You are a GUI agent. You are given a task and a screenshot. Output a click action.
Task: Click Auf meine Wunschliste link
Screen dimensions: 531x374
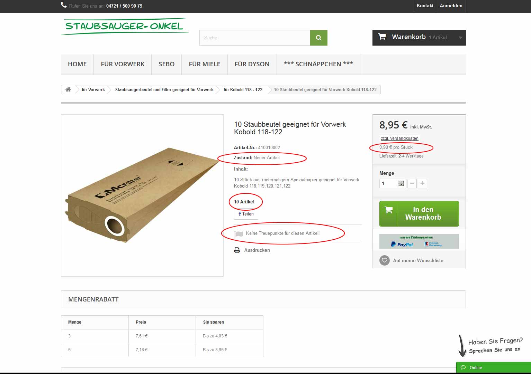[418, 260]
